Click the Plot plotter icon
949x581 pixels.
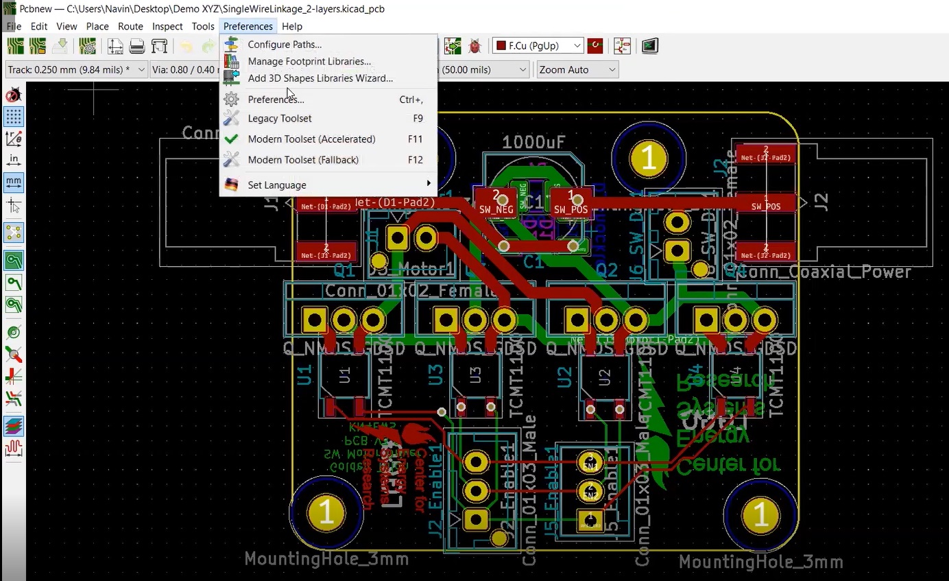pyautogui.click(x=159, y=46)
